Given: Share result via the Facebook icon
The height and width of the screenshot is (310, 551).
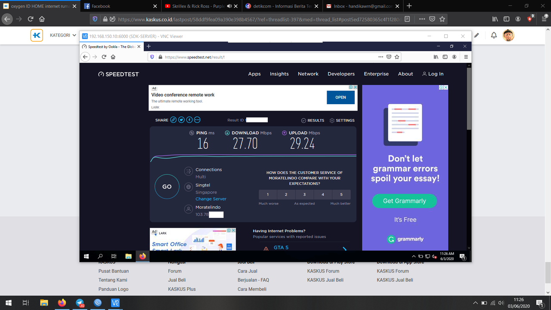Looking at the screenshot, I should point(189,120).
